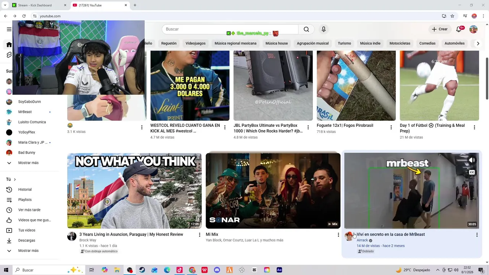Select the Reguetón category chip
Image resolution: width=489 pixels, height=275 pixels.
(x=169, y=44)
